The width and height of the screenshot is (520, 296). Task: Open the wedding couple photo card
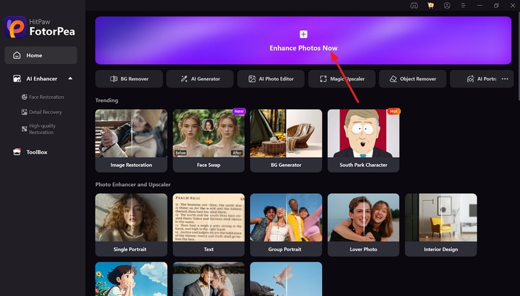[209, 279]
